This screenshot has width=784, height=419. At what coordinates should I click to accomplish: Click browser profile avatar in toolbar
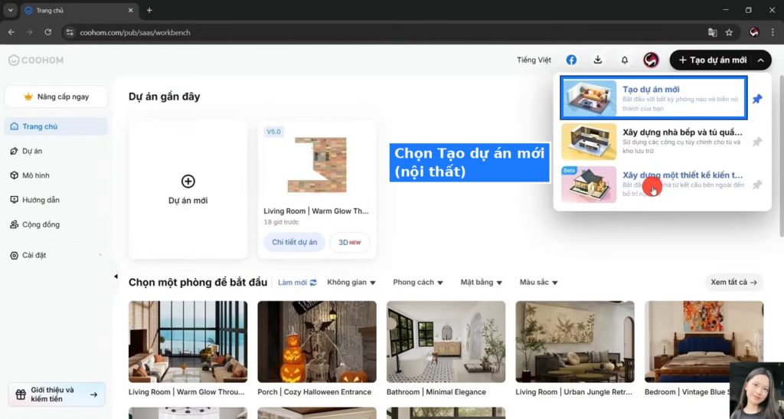[x=754, y=32]
